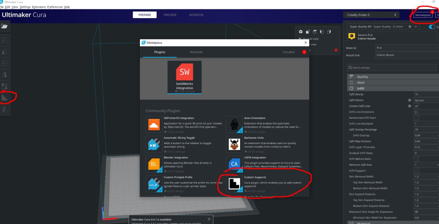Click the Infill Density value field
The width and height of the screenshot is (439, 224).
tap(426, 94)
